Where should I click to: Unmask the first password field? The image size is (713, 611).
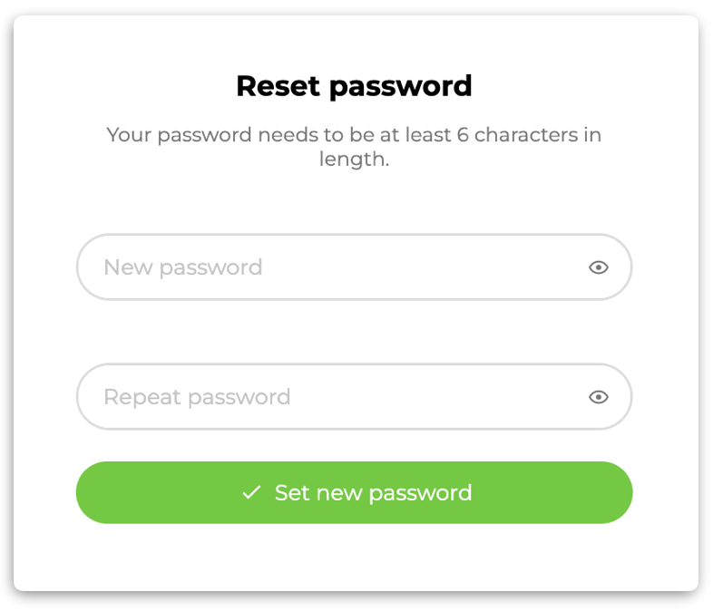point(599,267)
